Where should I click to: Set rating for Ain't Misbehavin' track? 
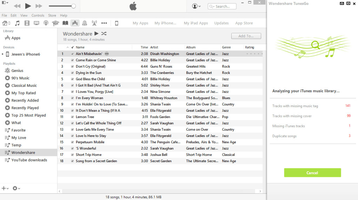point(254,54)
